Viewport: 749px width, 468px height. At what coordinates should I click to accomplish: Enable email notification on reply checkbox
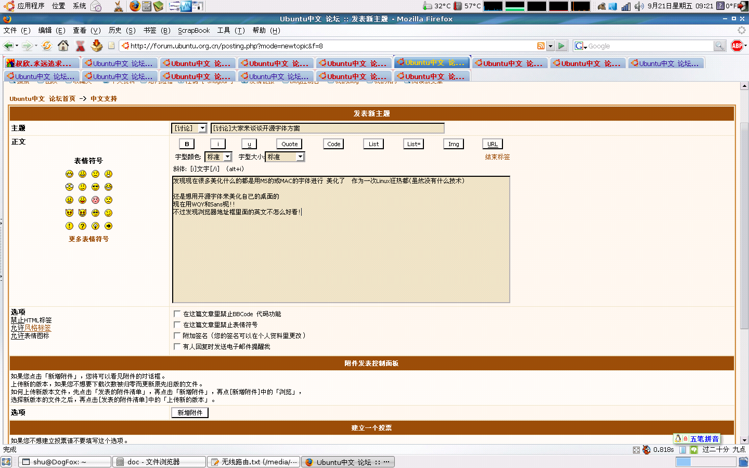[x=177, y=346]
